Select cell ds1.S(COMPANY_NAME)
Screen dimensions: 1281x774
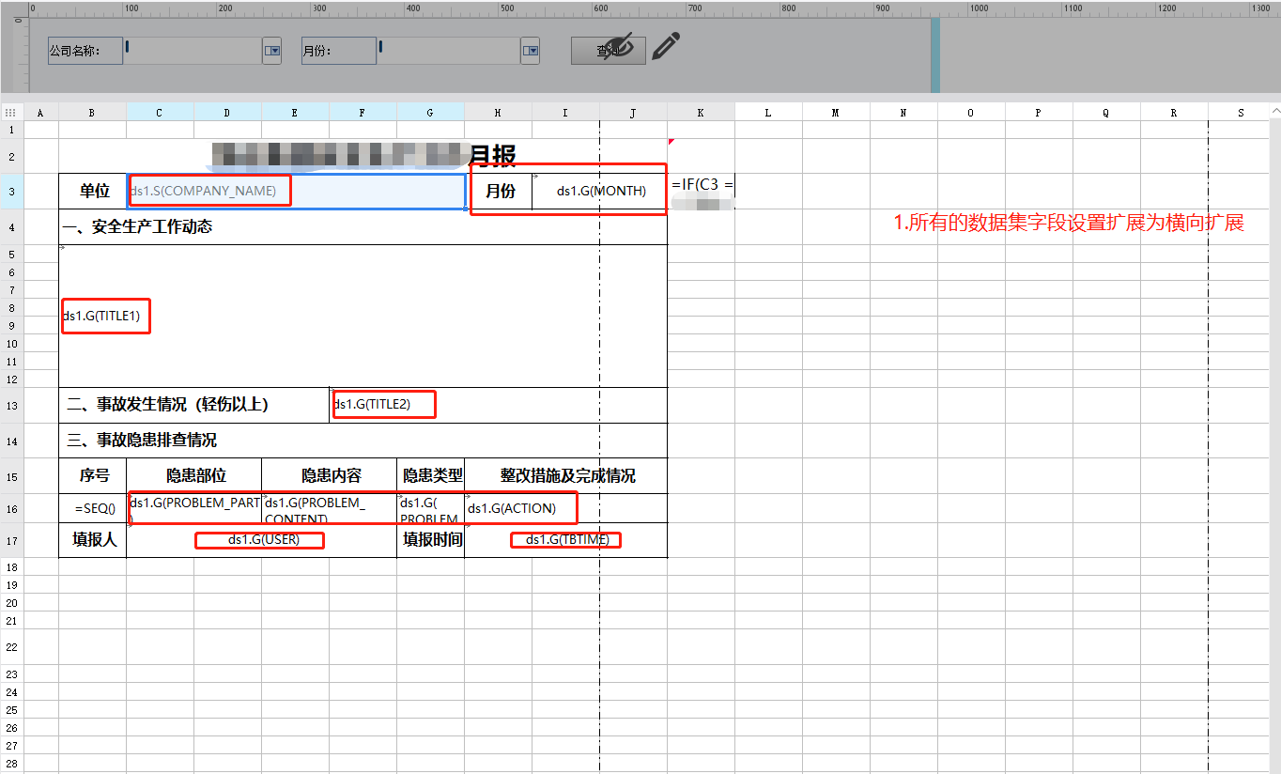tap(295, 191)
